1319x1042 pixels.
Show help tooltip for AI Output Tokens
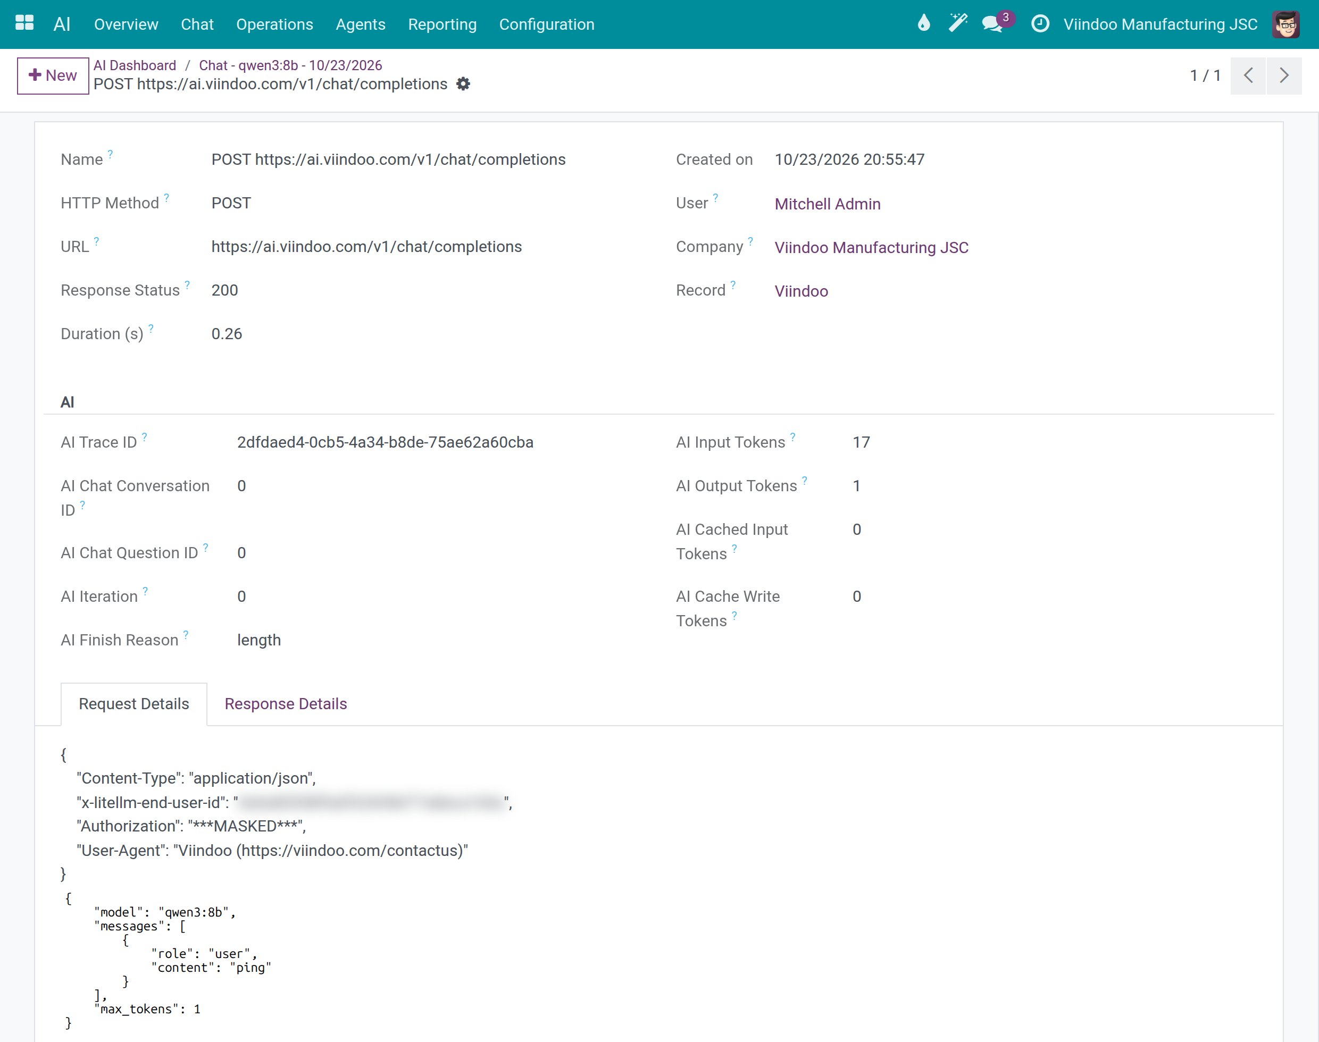point(805,480)
